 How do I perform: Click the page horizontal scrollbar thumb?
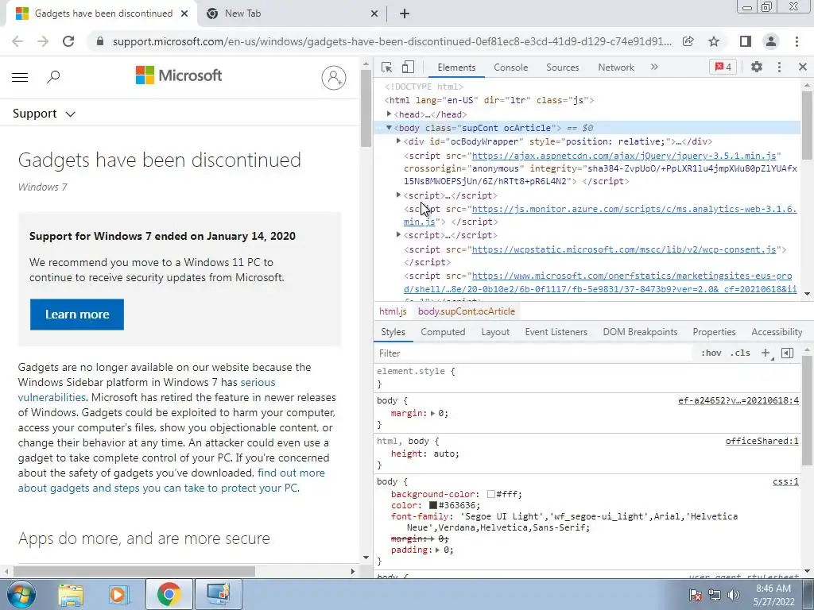click(x=134, y=571)
